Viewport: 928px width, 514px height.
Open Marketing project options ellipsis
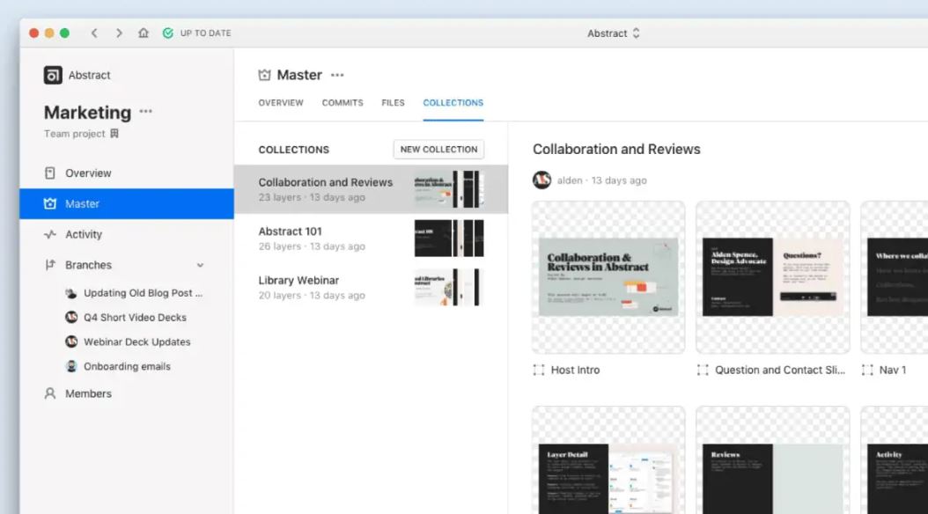tap(145, 111)
